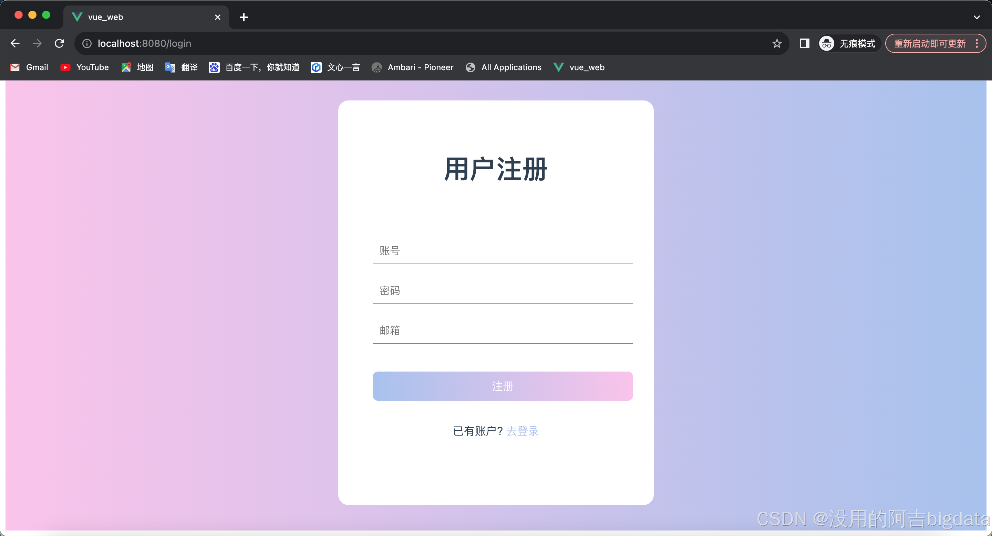
Task: Open the 百度一下 bookmark
Action: 254,67
